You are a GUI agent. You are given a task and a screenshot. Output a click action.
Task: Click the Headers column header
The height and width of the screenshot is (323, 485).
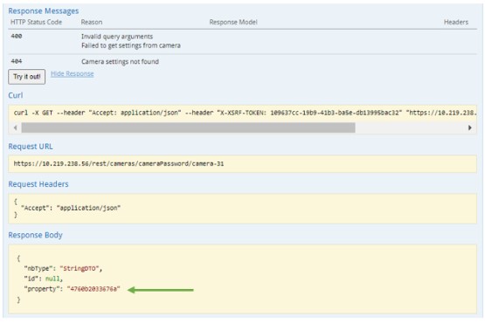456,22
